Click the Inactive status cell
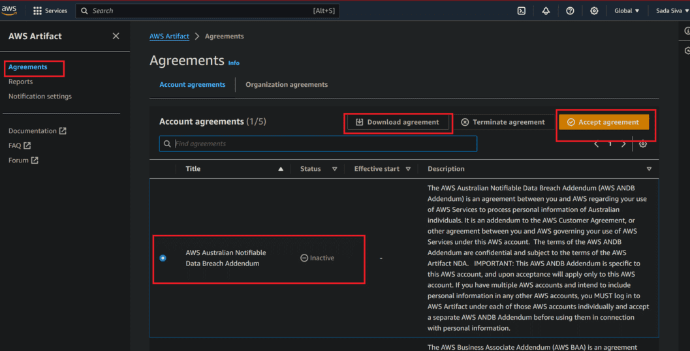 tap(317, 258)
